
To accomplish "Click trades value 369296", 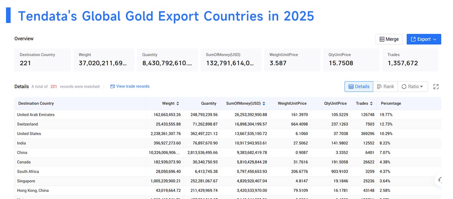I will tap(367, 134).
